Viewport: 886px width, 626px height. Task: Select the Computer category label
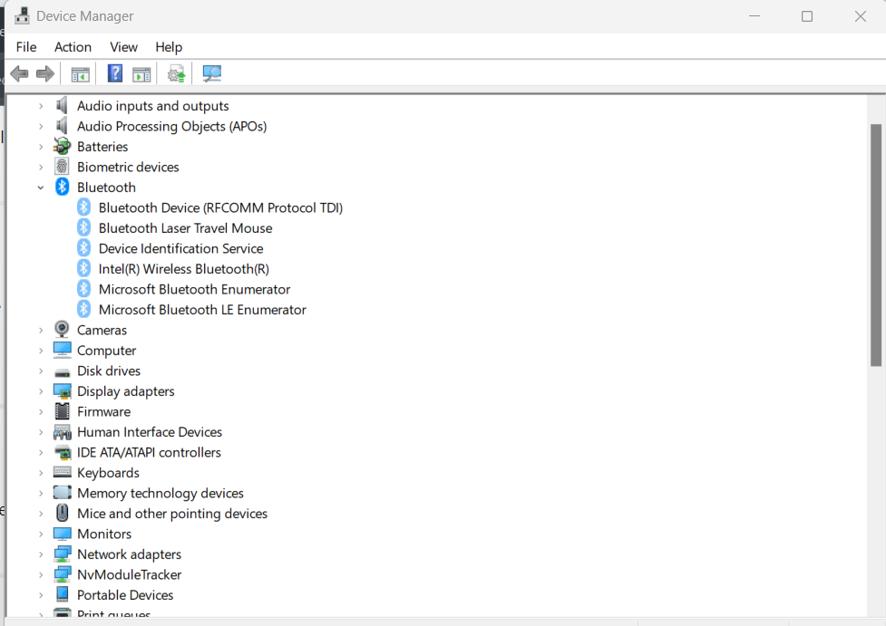[x=106, y=351]
